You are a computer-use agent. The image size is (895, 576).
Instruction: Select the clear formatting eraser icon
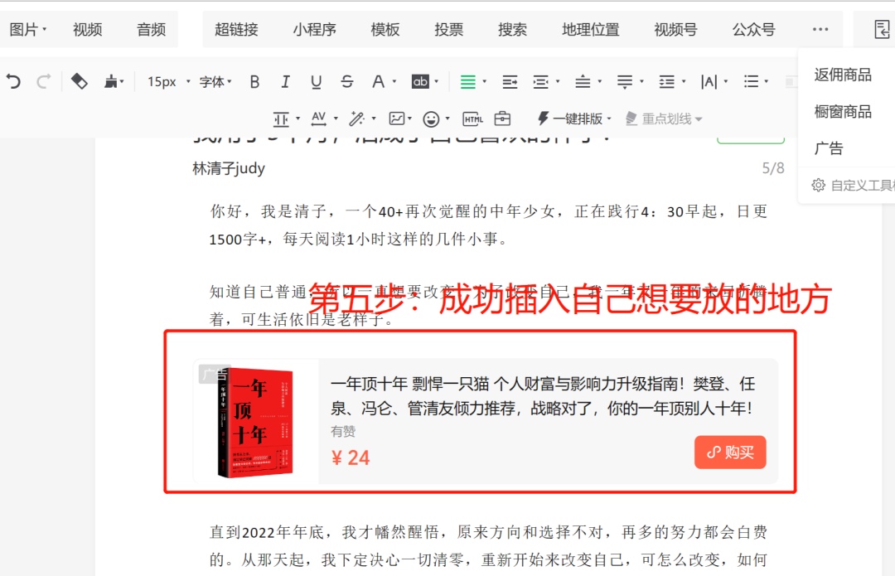click(x=79, y=81)
